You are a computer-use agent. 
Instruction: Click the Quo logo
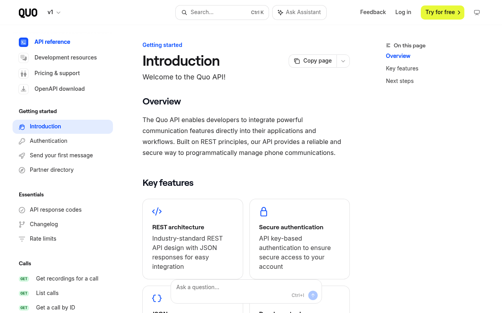[x=28, y=13]
